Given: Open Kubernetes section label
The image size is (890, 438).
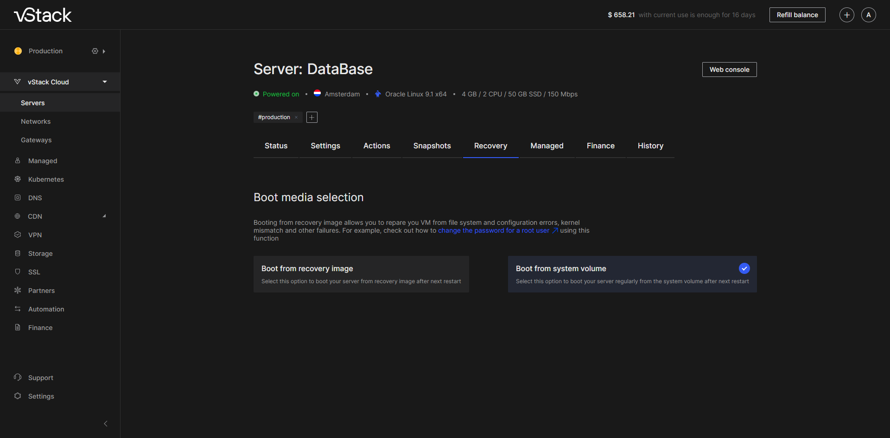Looking at the screenshot, I should 46,179.
